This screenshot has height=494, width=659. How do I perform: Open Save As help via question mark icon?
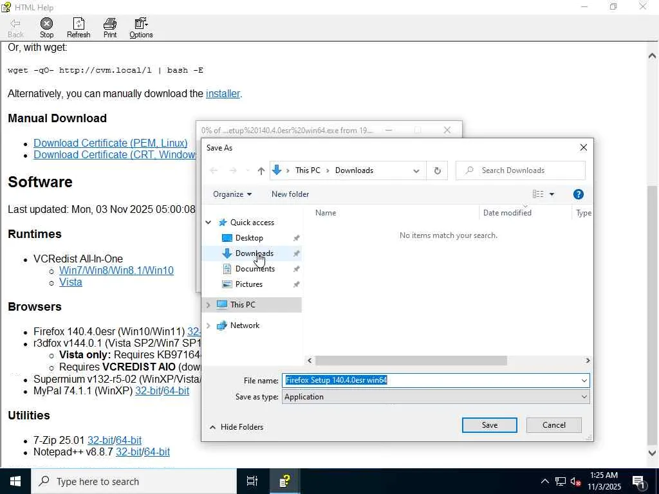[579, 194]
